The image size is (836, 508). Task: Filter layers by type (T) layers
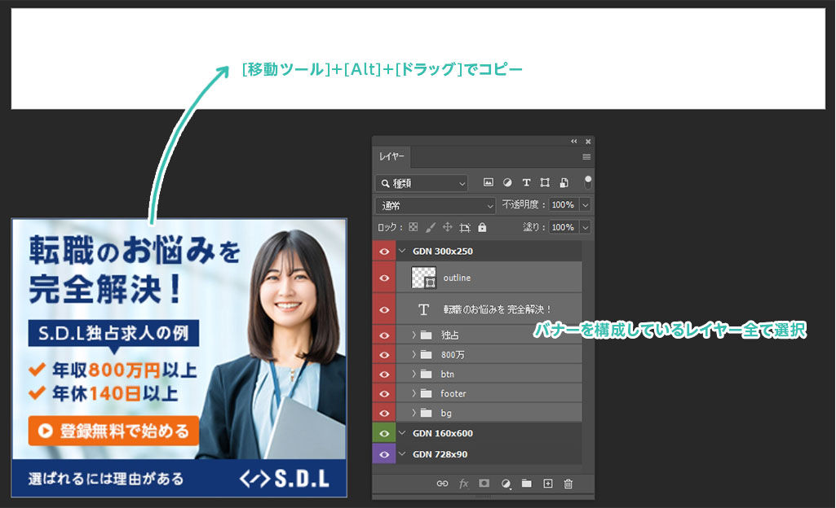coord(526,183)
